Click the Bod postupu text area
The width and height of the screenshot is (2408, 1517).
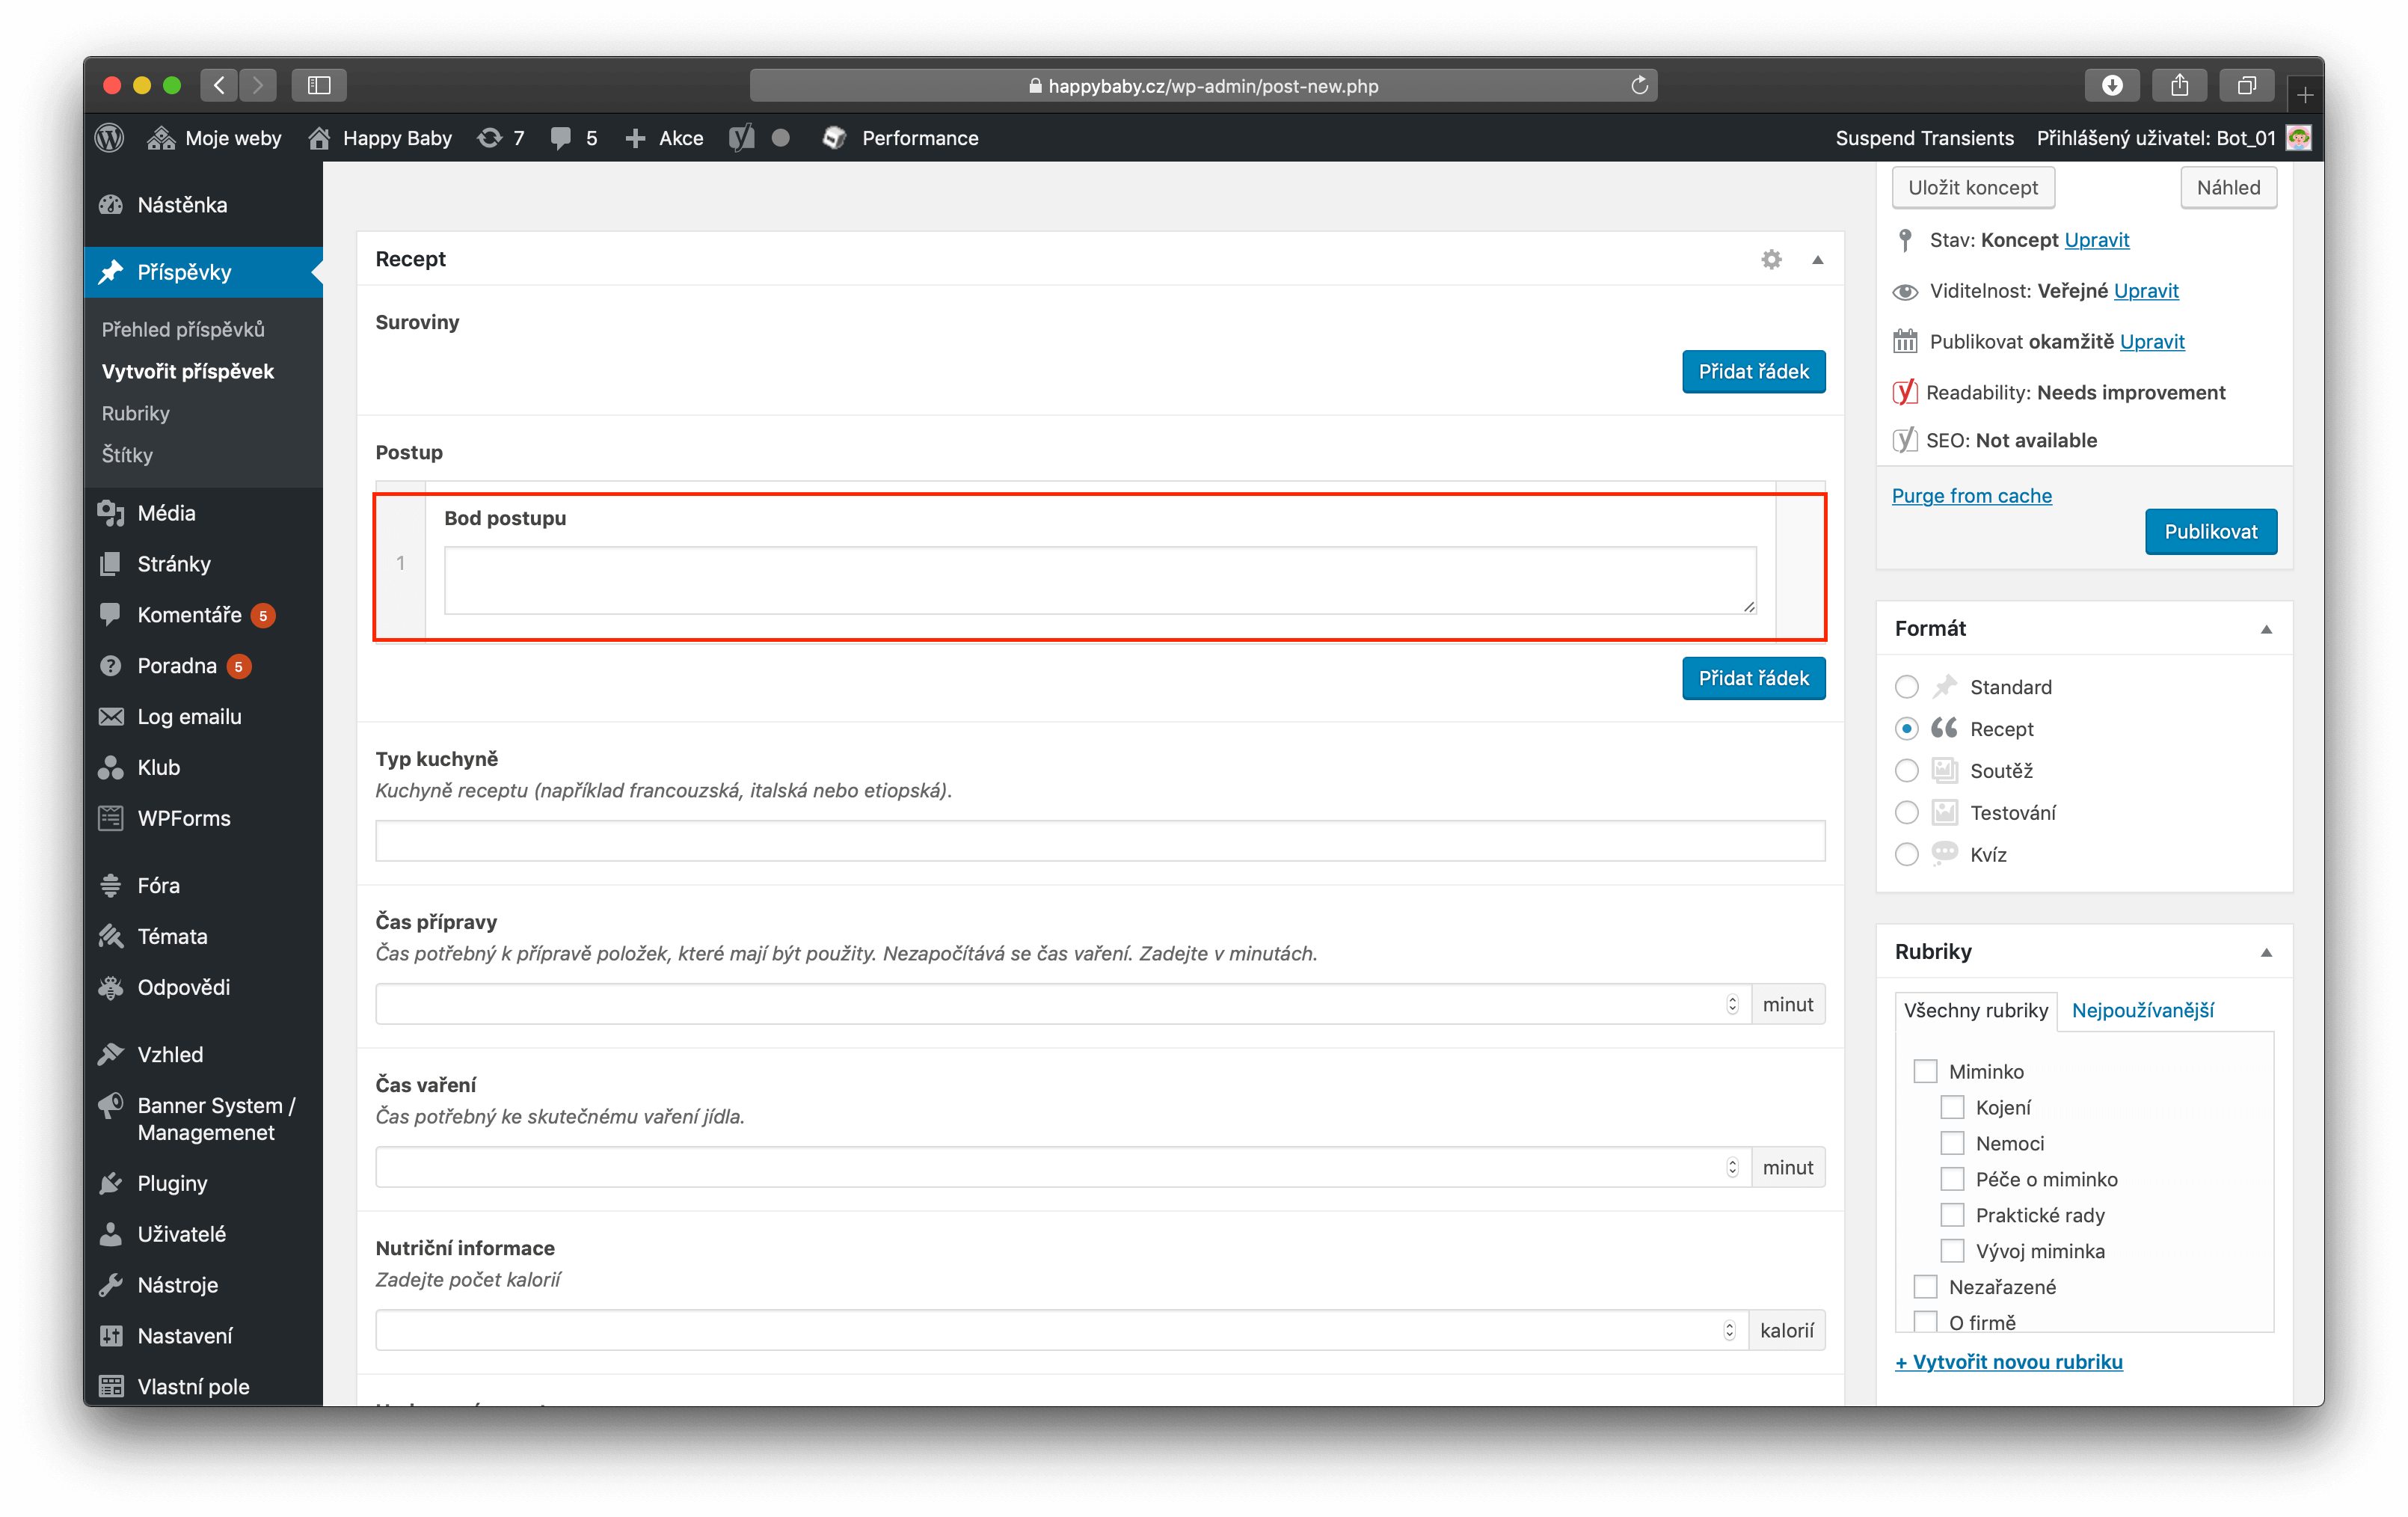[1099, 580]
